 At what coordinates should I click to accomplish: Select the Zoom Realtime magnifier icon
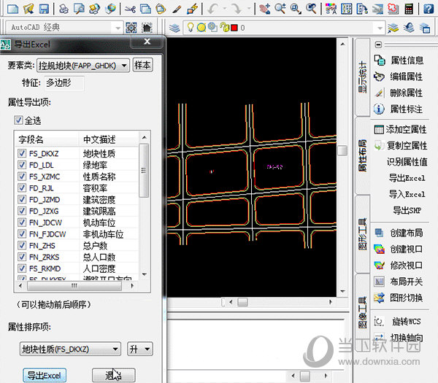pos(280,9)
